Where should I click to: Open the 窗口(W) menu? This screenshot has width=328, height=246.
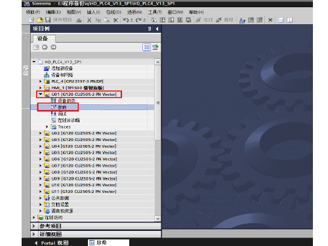(x=175, y=12)
